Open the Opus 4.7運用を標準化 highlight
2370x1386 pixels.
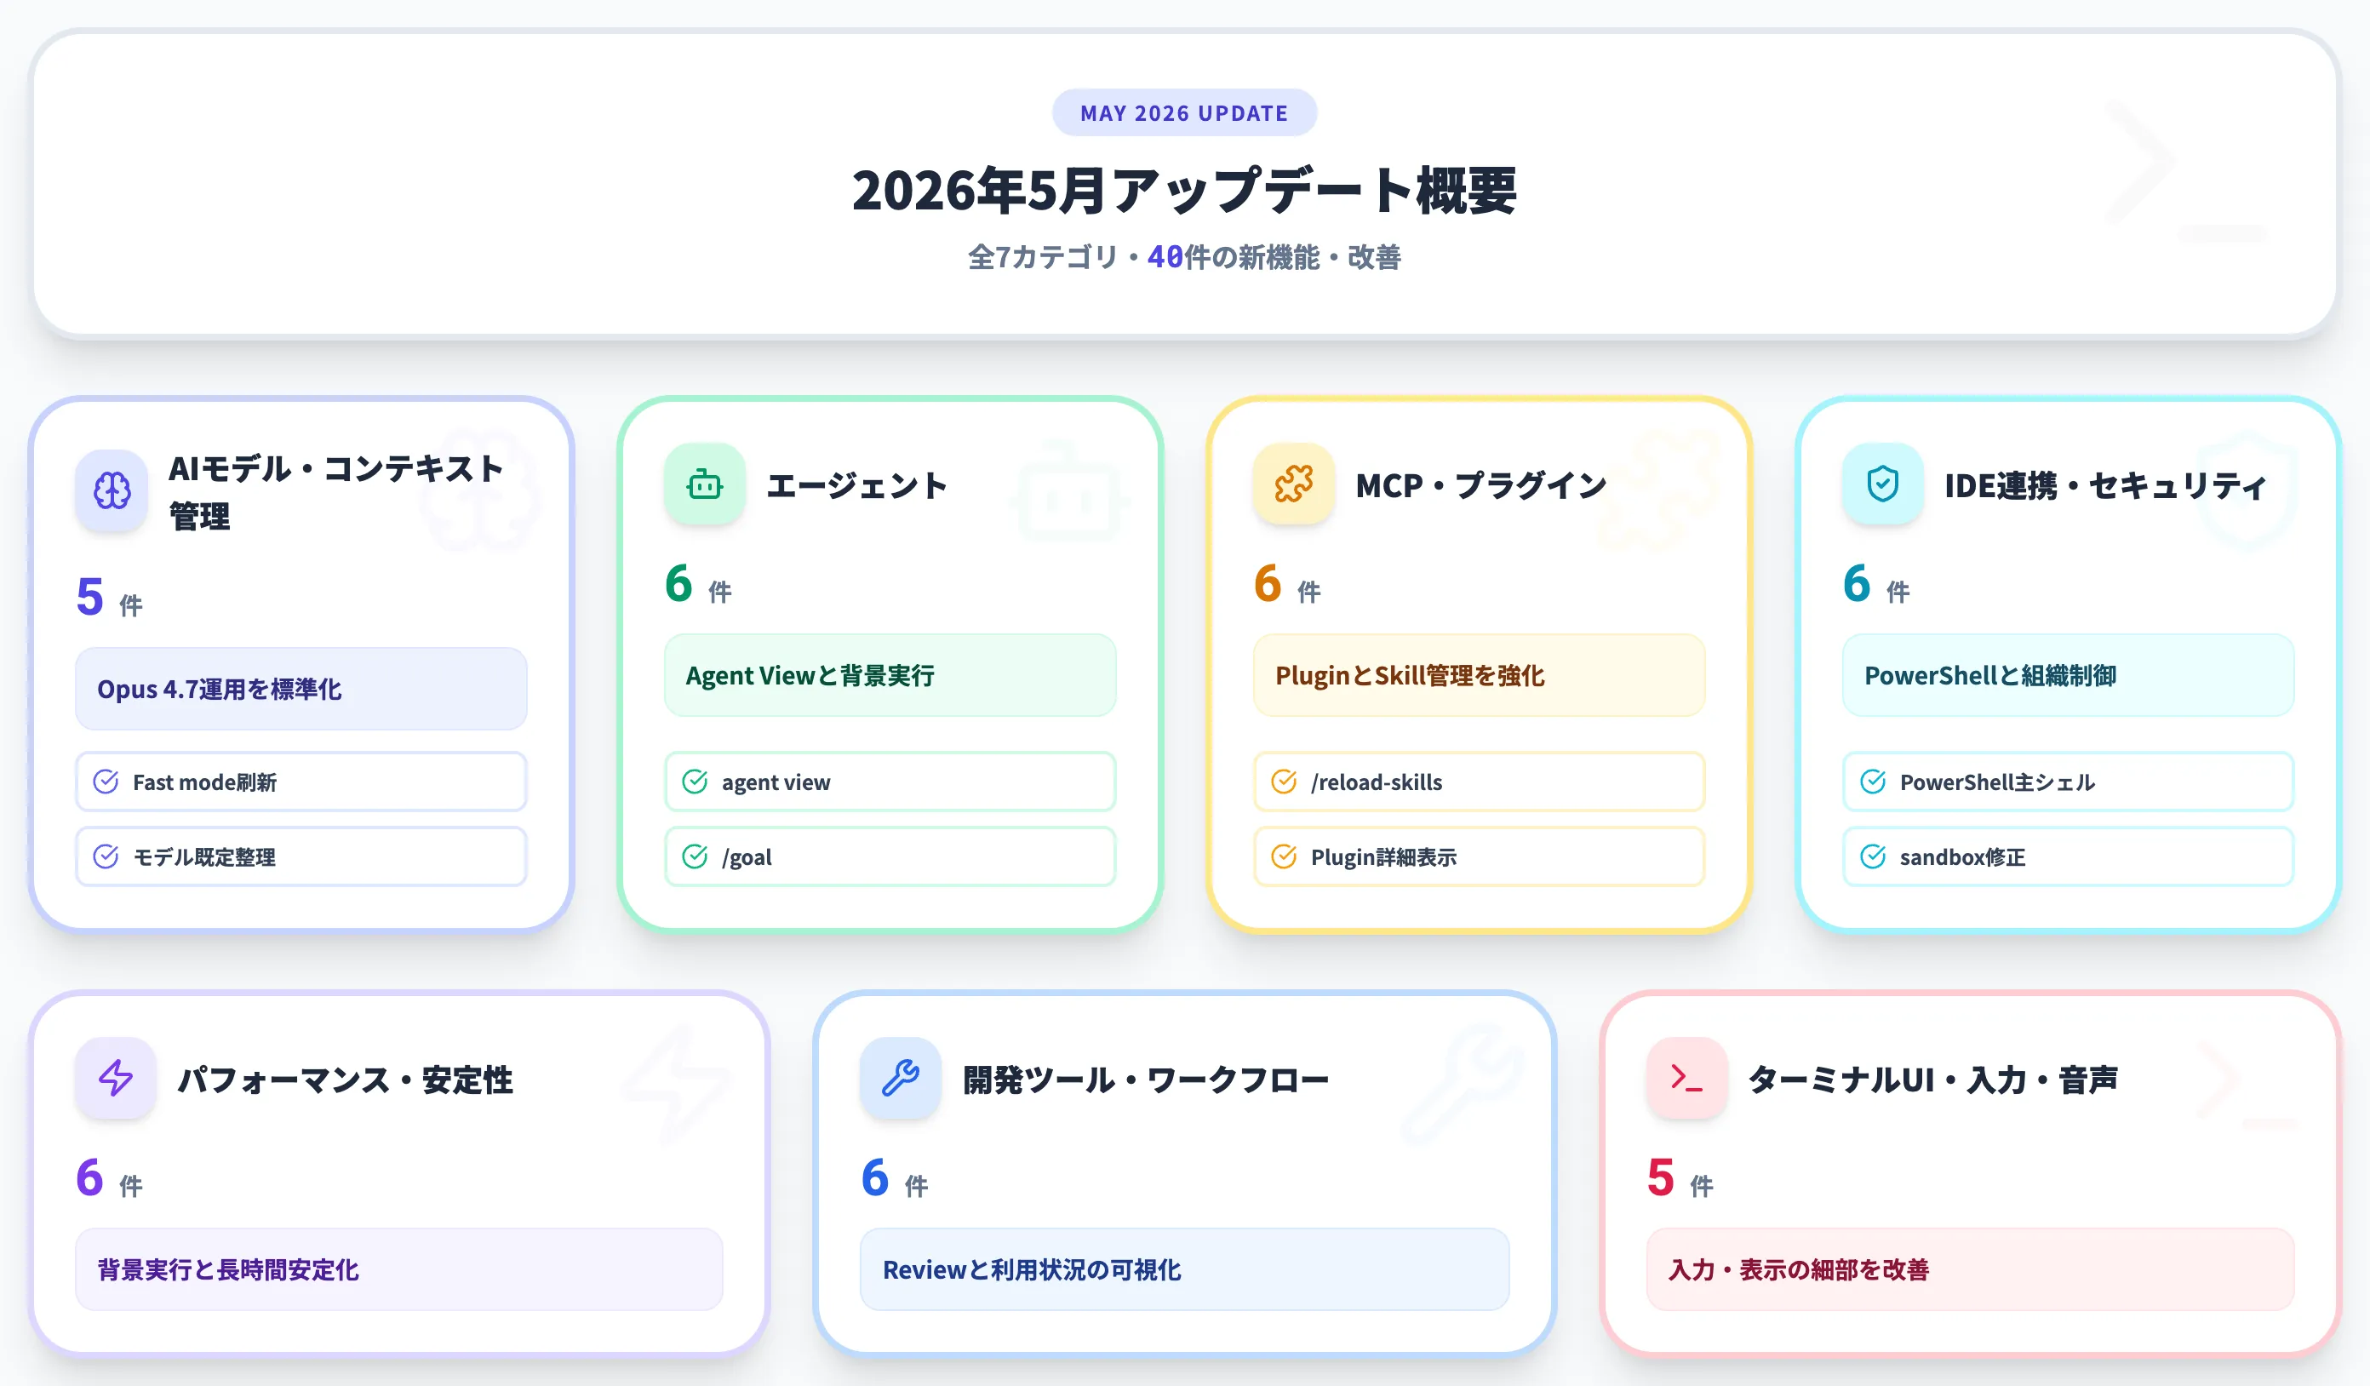301,690
